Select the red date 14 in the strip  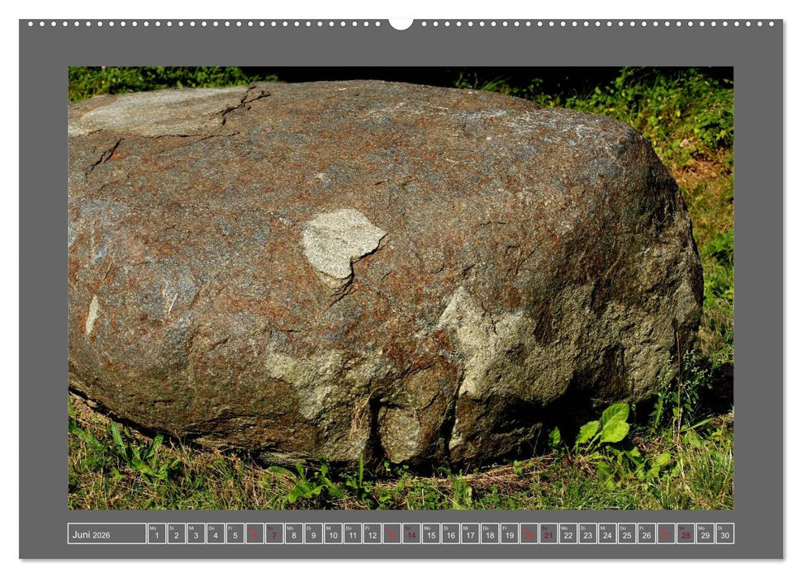[410, 533]
